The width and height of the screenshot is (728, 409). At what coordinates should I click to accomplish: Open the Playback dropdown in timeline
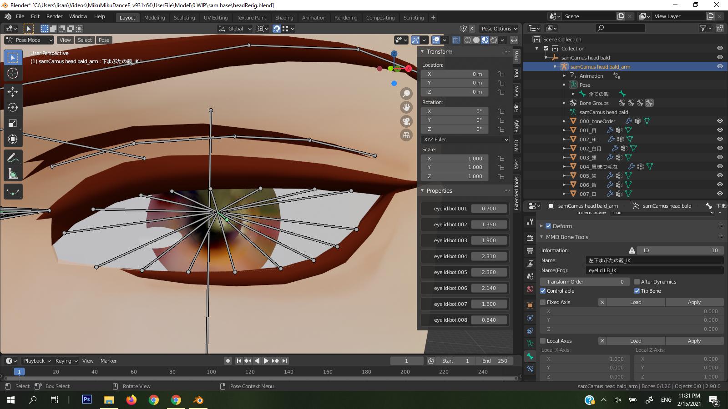(x=37, y=361)
